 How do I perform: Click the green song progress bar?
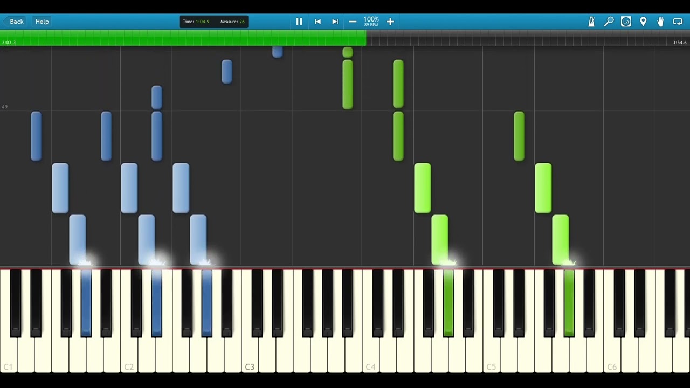(x=183, y=38)
